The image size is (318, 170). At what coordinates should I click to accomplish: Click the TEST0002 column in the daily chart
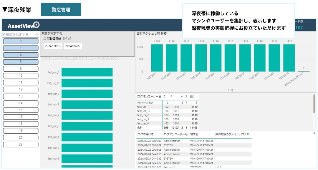pos(172,58)
